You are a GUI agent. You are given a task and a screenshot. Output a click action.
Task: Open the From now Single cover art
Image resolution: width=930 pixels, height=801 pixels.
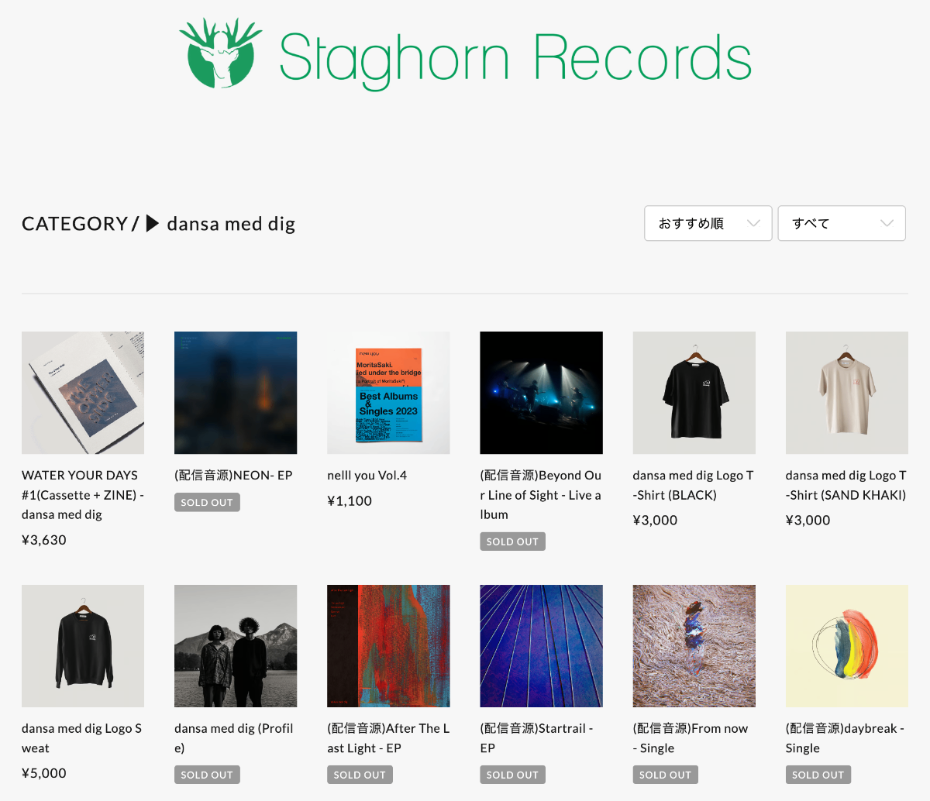pos(694,646)
